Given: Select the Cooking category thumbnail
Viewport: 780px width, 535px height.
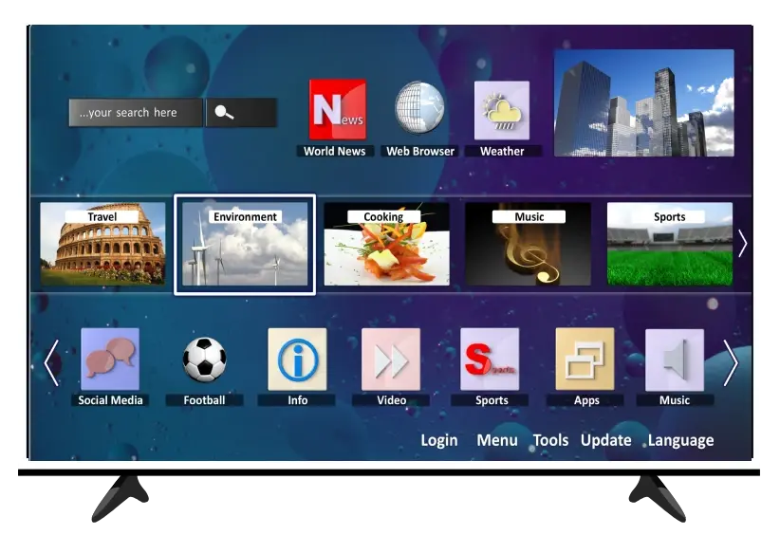Looking at the screenshot, I should tap(386, 245).
